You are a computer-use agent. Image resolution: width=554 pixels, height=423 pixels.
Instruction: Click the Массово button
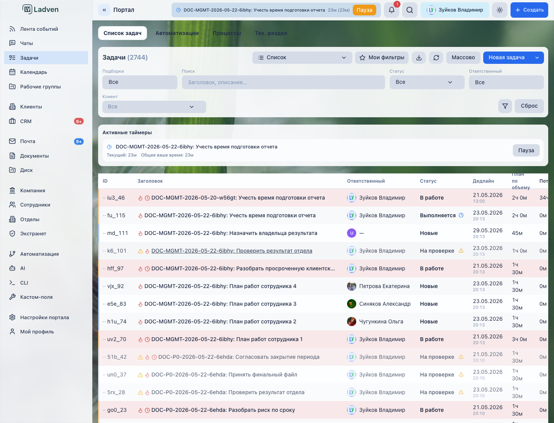click(463, 58)
